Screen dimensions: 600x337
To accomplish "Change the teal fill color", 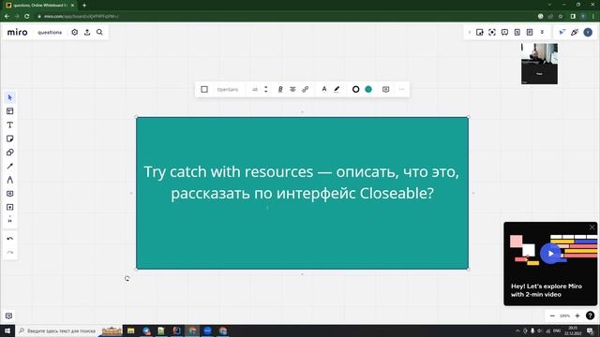I will point(368,90).
